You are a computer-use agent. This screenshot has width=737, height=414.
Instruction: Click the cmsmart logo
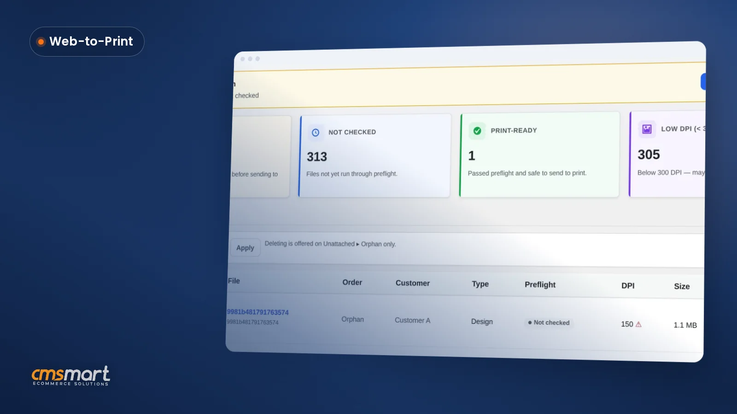pyautogui.click(x=71, y=375)
